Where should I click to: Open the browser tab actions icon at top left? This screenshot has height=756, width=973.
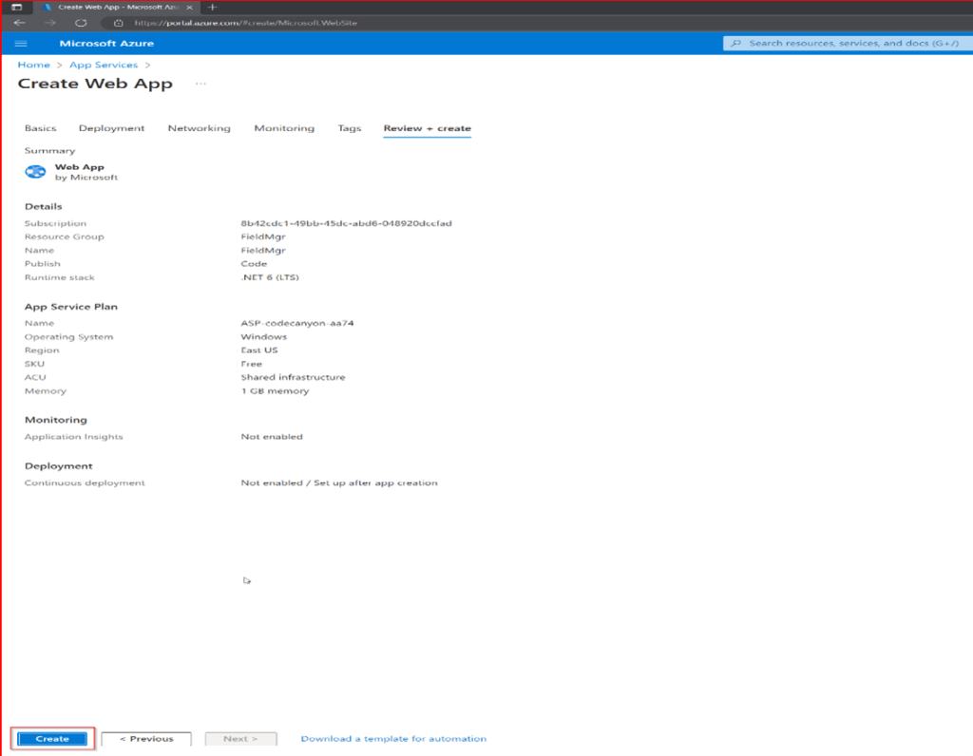[17, 7]
